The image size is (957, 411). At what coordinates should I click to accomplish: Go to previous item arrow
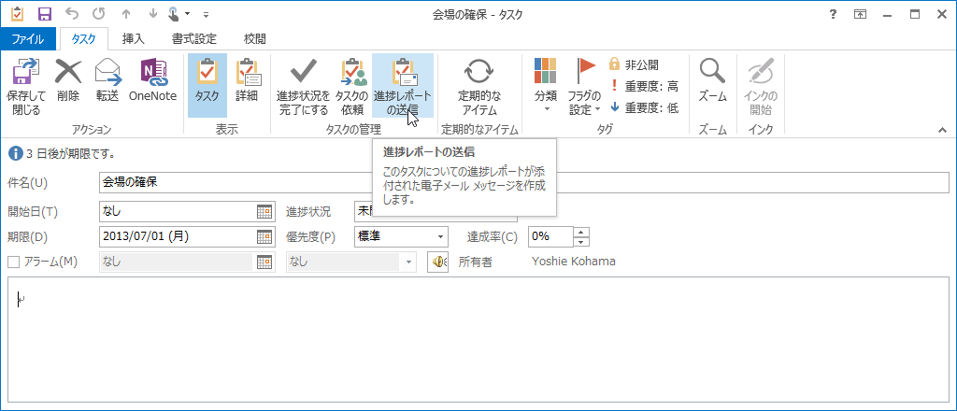coord(124,13)
